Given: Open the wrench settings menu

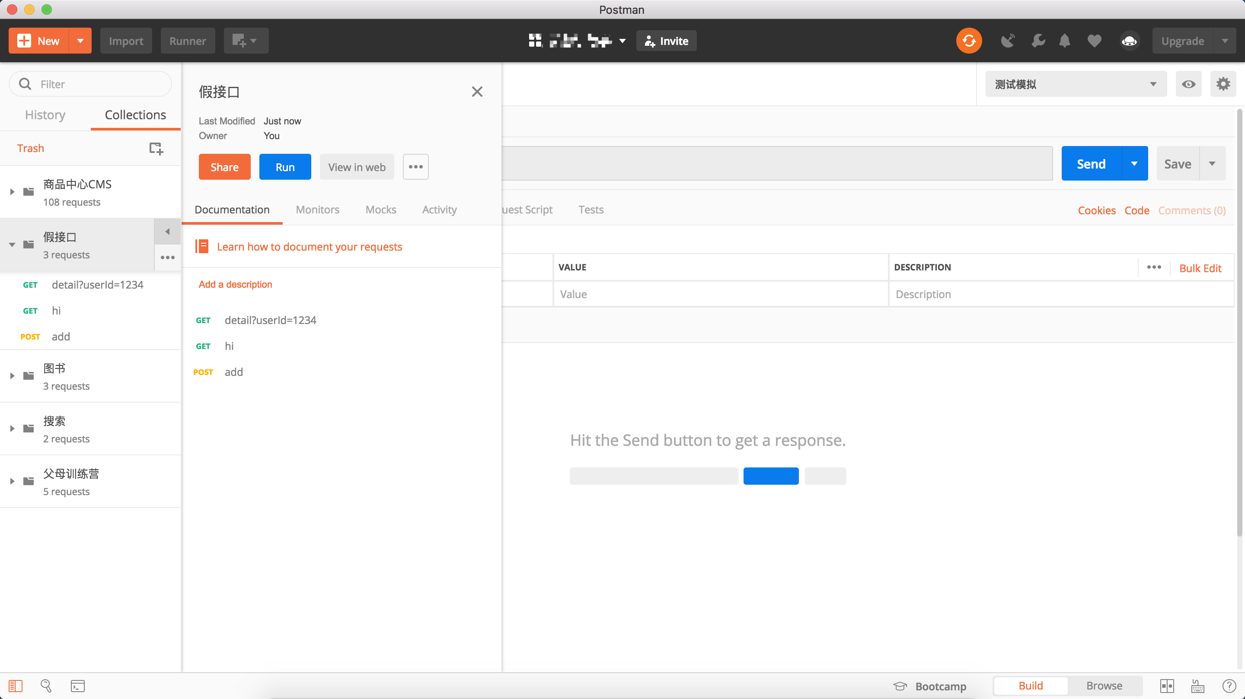Looking at the screenshot, I should coord(1037,41).
